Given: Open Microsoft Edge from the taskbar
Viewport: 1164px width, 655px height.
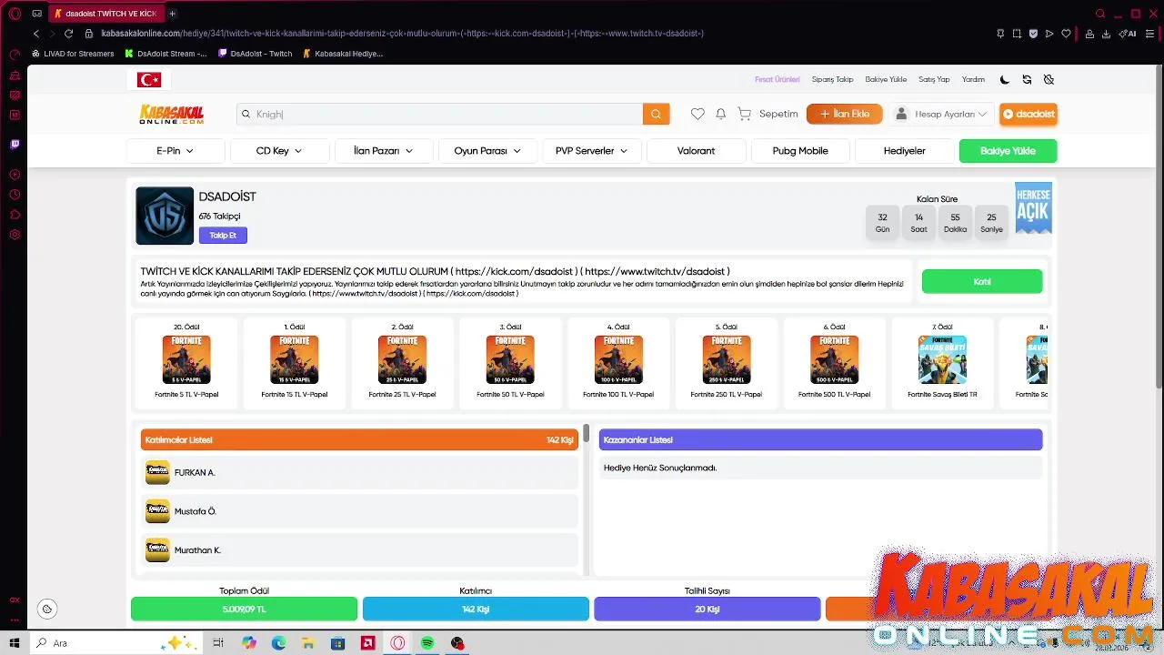Looking at the screenshot, I should (278, 643).
